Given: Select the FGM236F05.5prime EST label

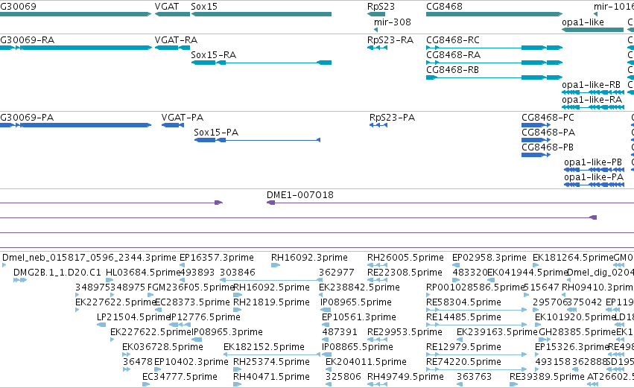Looking at the screenshot, I should click(x=191, y=287).
